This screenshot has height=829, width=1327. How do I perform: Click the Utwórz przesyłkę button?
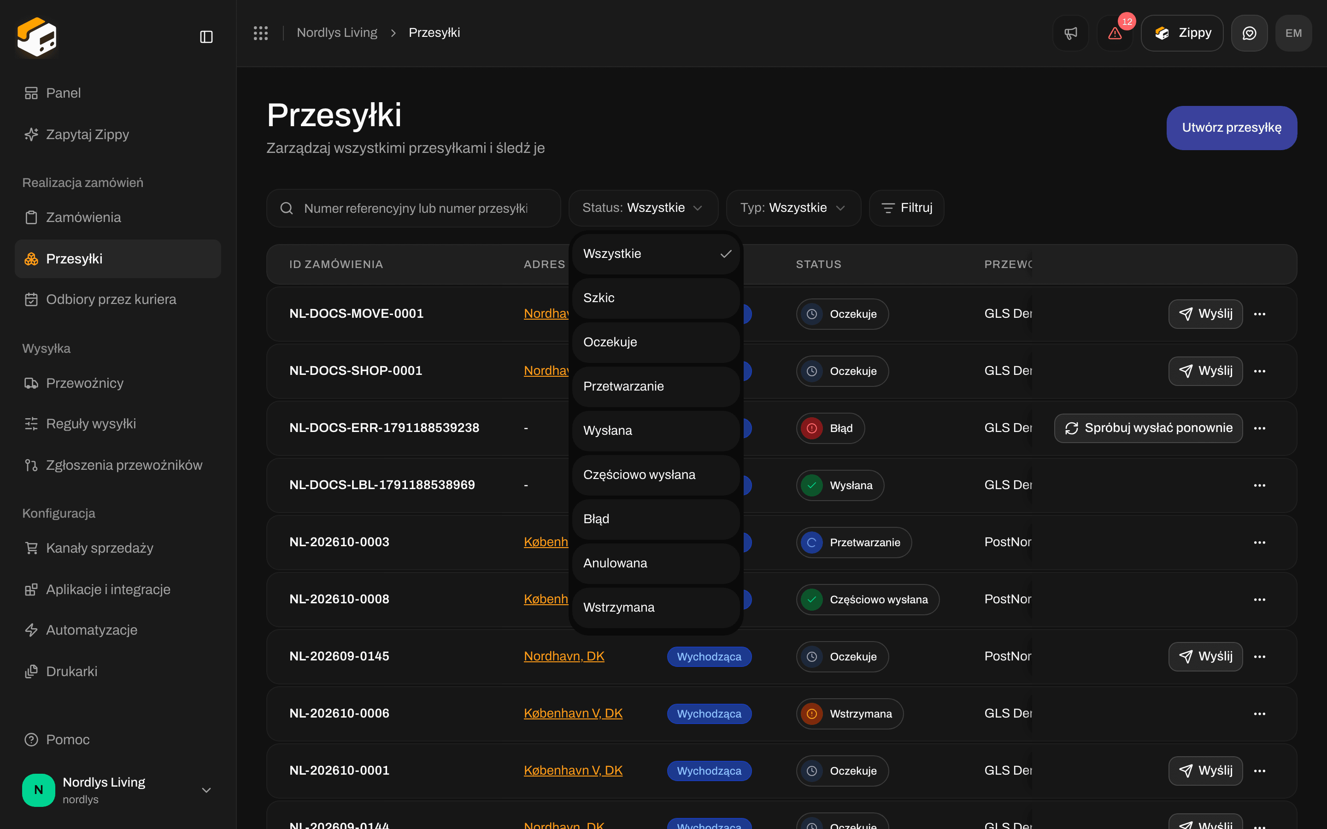[1232, 128]
